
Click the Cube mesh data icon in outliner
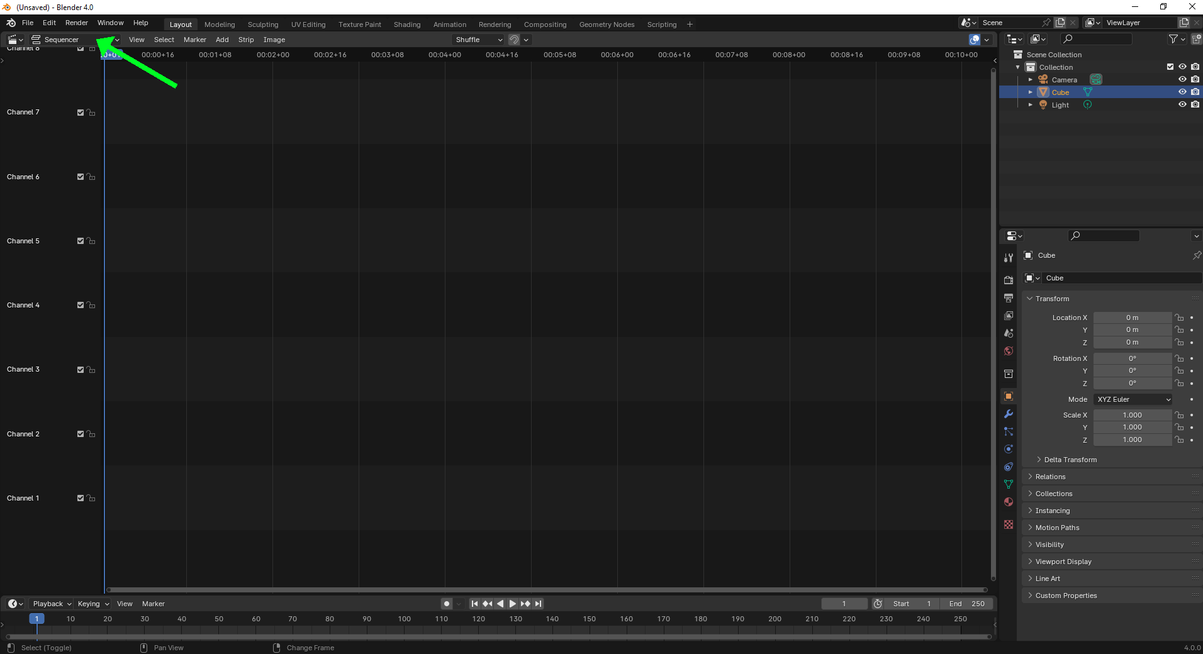(1087, 92)
